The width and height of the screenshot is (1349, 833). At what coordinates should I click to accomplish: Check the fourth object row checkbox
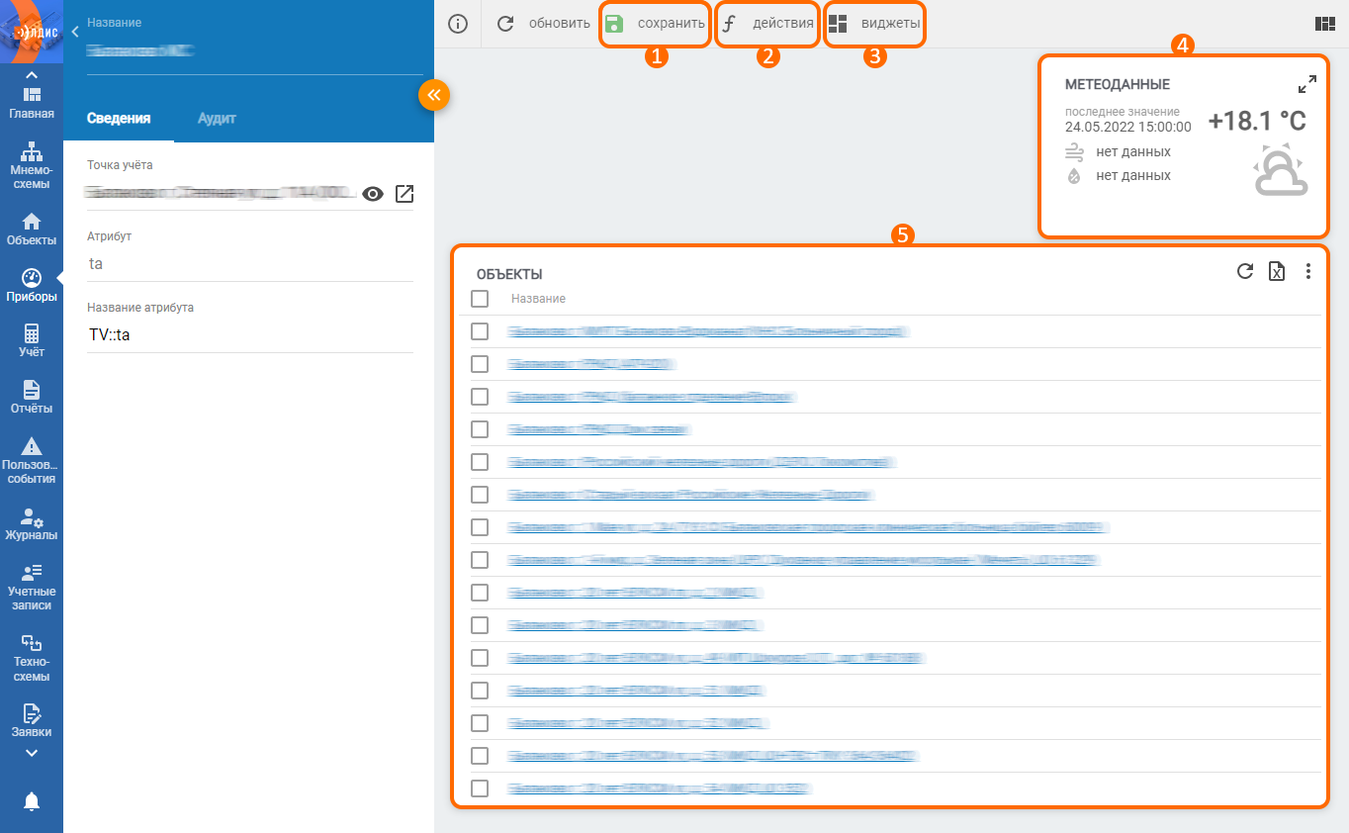click(x=480, y=429)
